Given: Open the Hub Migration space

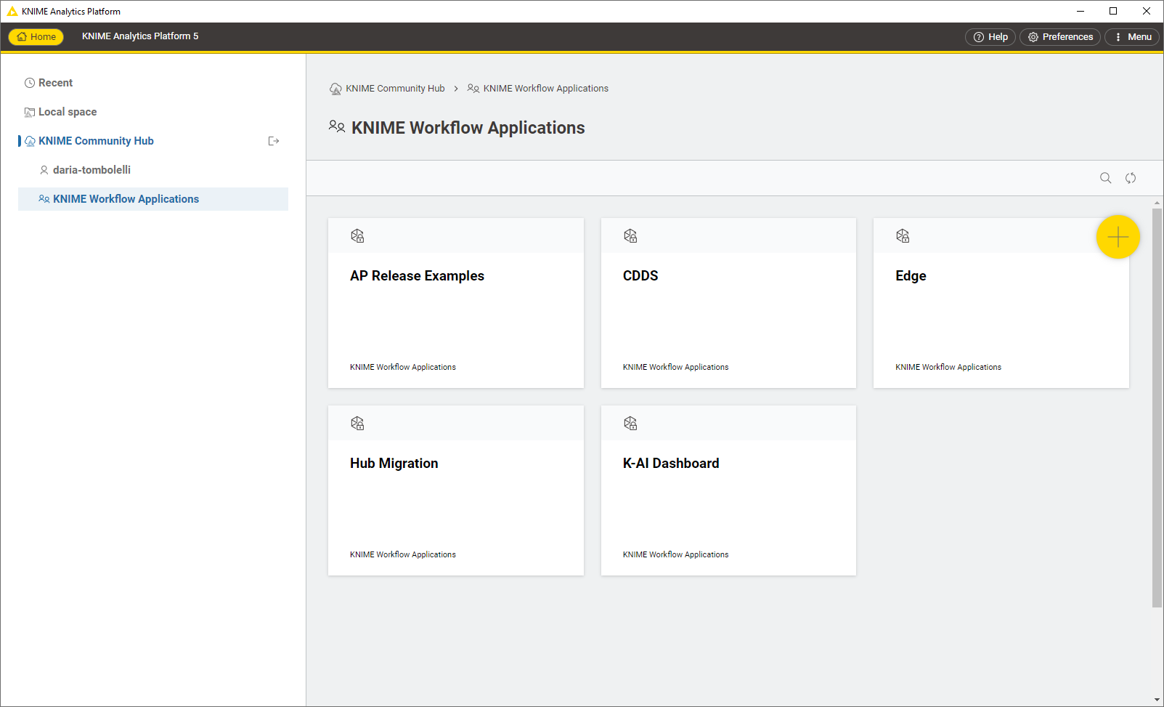Looking at the screenshot, I should click(x=455, y=490).
